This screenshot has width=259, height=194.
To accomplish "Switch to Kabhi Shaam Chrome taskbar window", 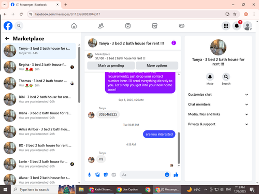I will tap(100, 190).
